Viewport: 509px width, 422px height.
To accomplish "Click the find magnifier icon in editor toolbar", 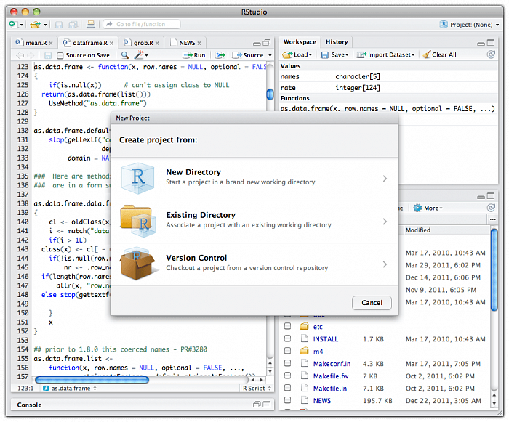I will pos(124,55).
